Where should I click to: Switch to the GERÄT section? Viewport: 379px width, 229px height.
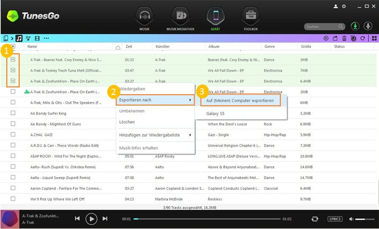coord(216,16)
